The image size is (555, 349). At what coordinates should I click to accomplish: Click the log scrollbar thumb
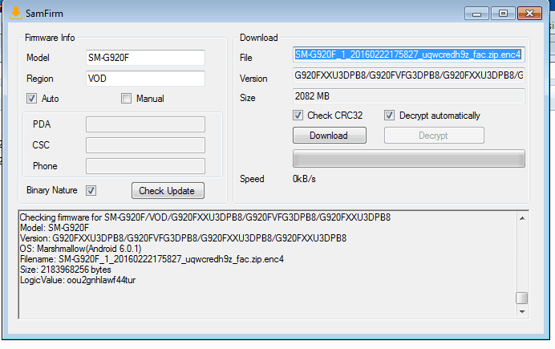pos(522,298)
